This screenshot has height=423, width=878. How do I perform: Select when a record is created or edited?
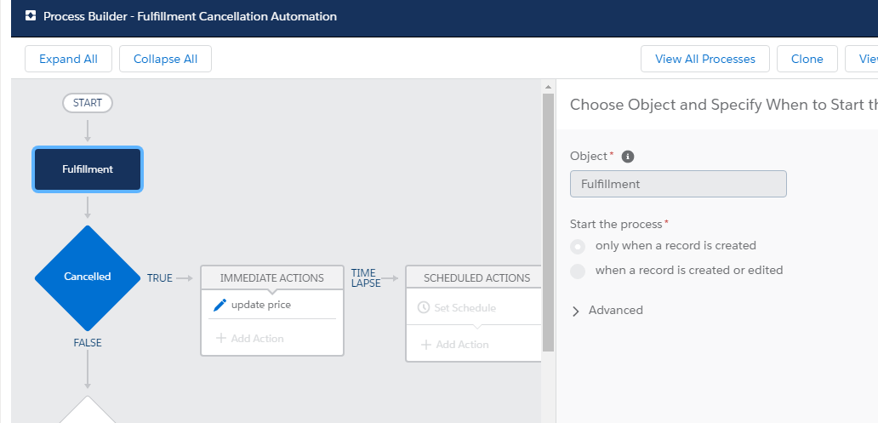coord(579,271)
